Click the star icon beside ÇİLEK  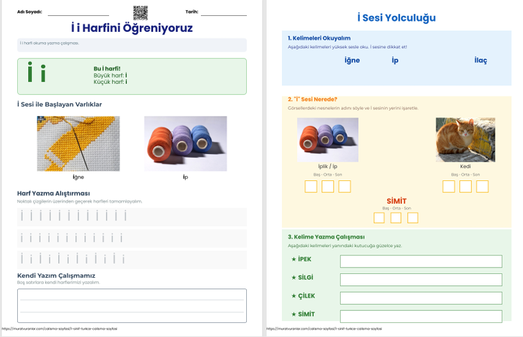pyautogui.click(x=293, y=296)
